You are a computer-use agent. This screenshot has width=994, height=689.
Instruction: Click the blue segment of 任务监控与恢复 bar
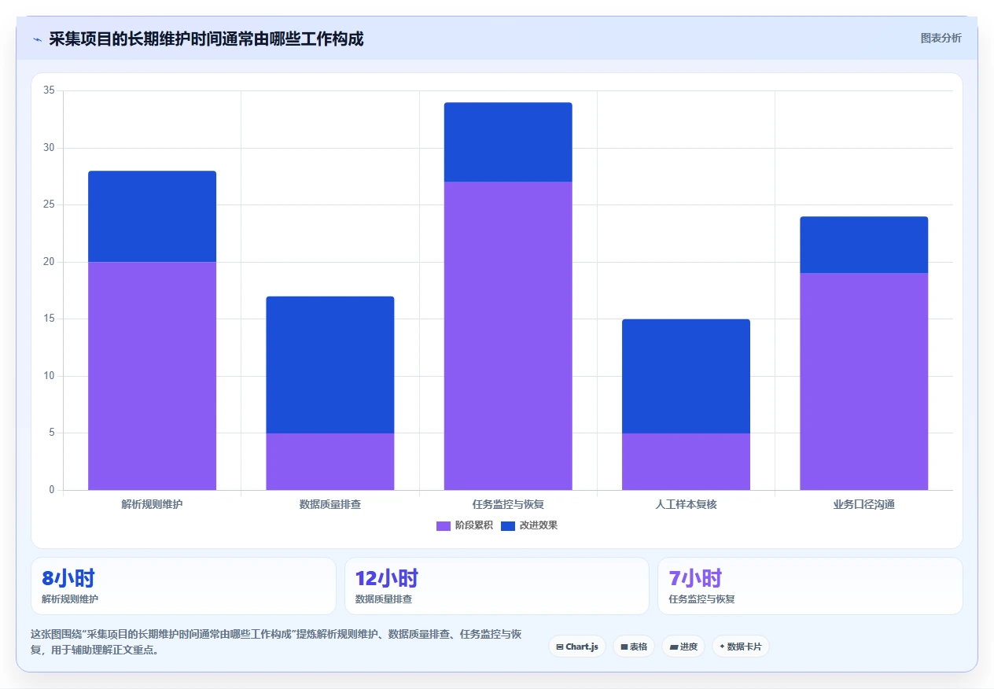tap(508, 142)
